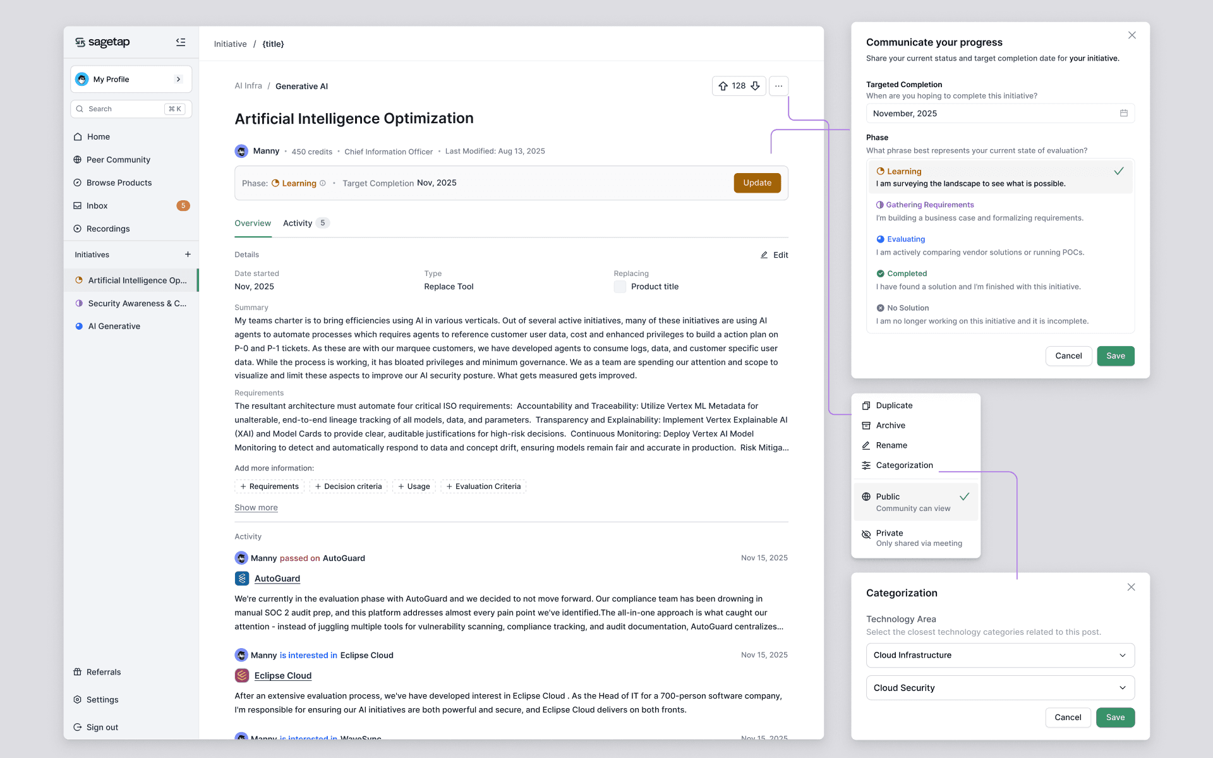1213x758 pixels.
Task: Select the Evaluating phase option
Action: [x=905, y=239]
